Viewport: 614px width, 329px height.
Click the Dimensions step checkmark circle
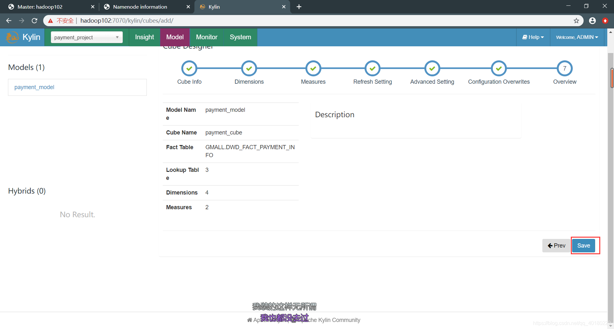tap(249, 68)
